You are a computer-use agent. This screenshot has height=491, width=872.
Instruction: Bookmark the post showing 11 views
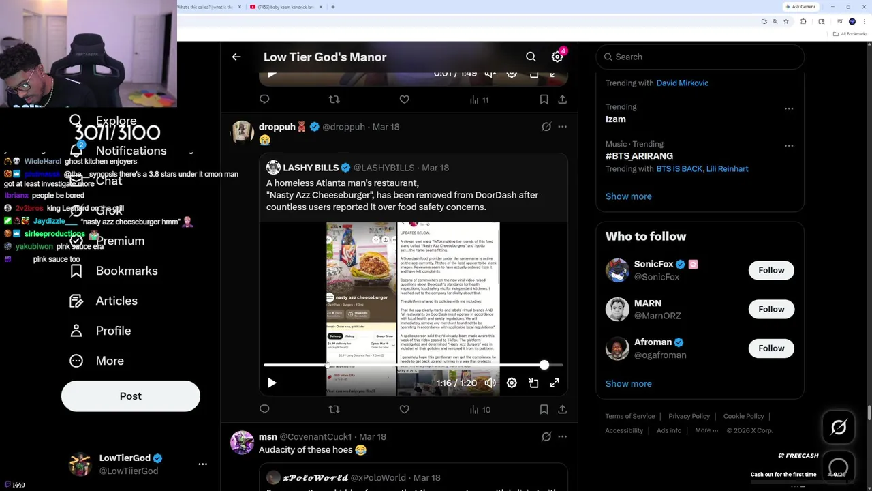[544, 100]
